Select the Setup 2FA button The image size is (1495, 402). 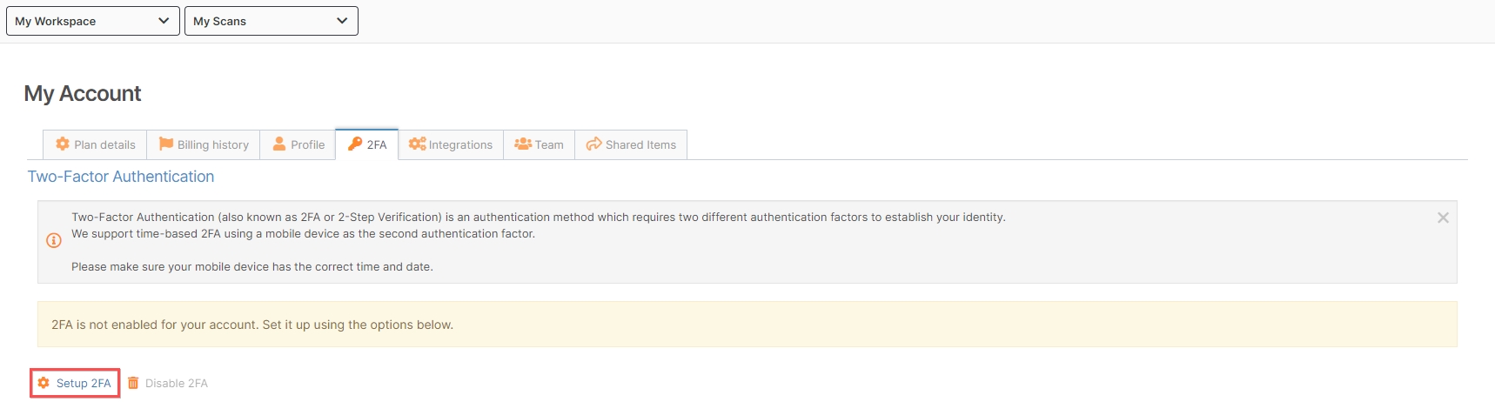(x=75, y=383)
